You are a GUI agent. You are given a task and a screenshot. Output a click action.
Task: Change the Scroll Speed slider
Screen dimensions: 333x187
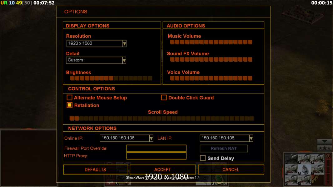pyautogui.click(x=162, y=118)
